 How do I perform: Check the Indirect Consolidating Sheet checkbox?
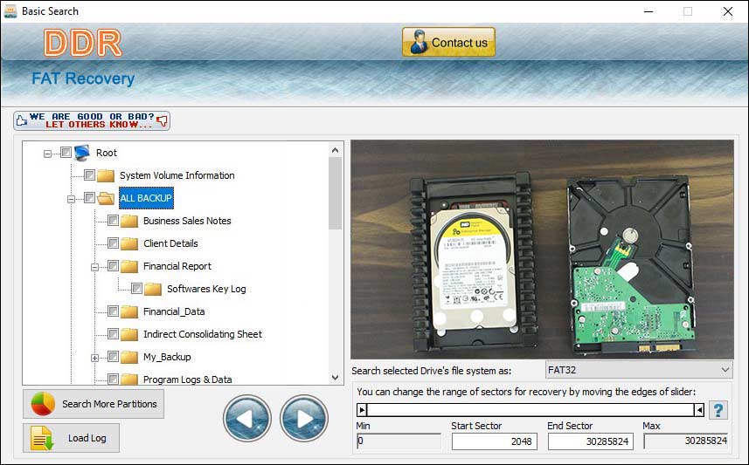[x=113, y=333]
